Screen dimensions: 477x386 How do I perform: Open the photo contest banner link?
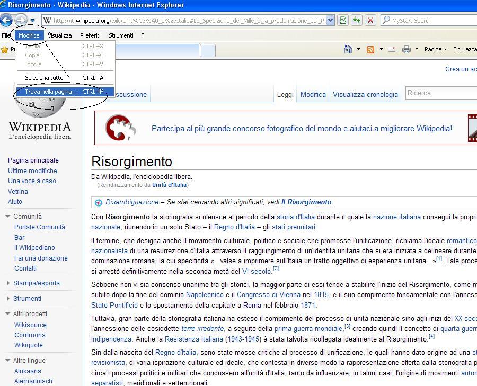click(302, 129)
